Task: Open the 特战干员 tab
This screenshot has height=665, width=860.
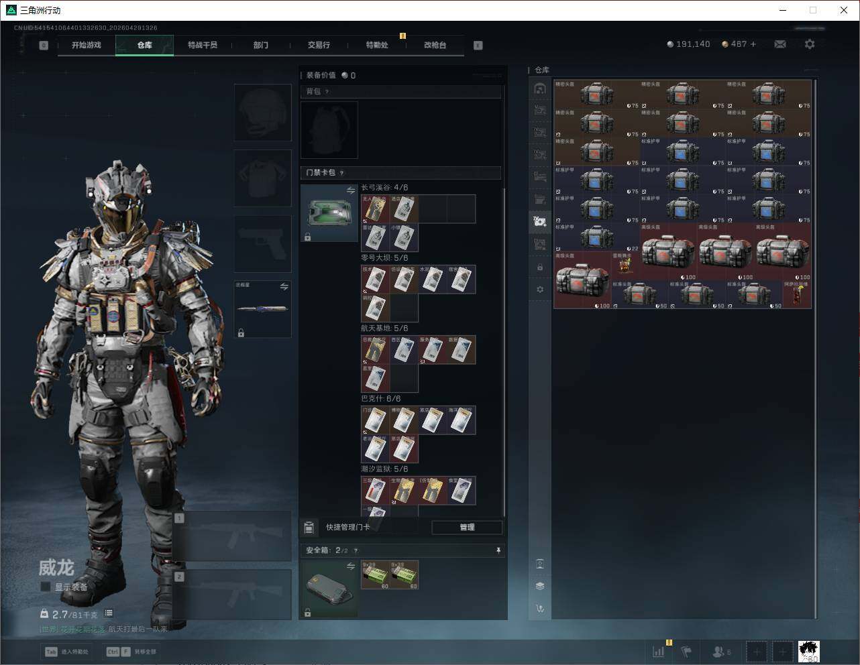Action: click(x=203, y=45)
